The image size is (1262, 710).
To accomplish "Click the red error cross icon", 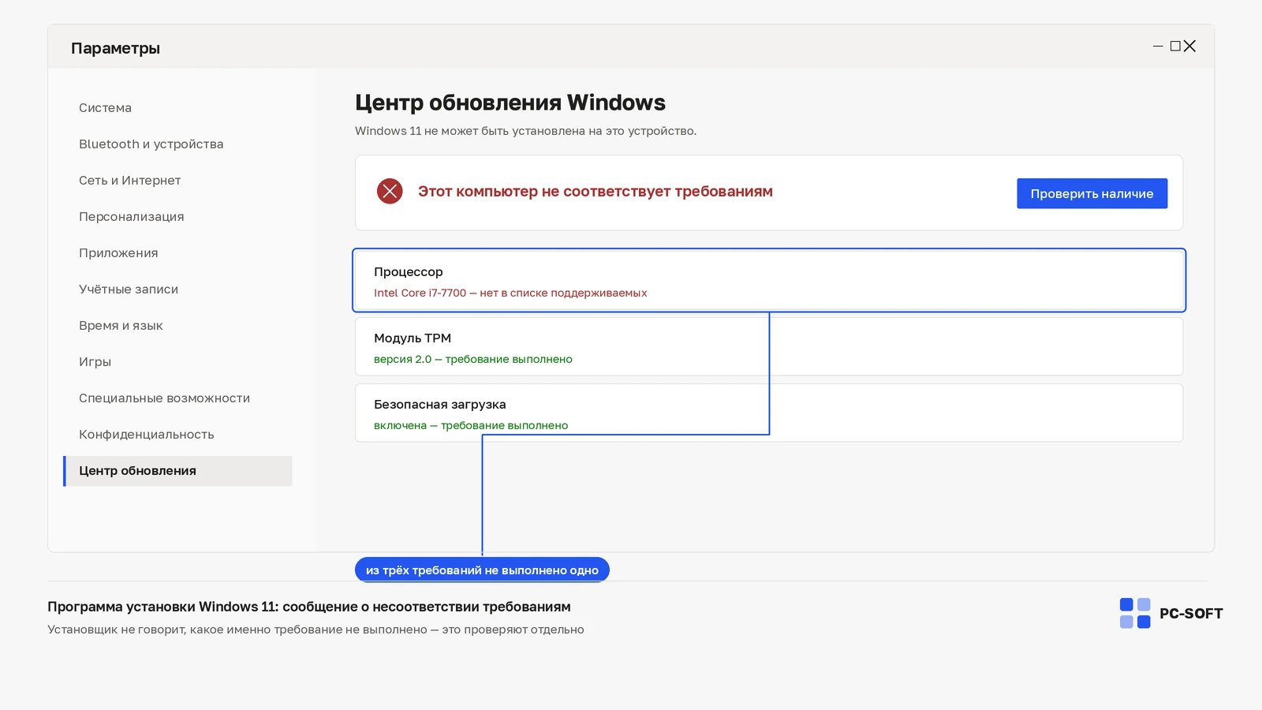I will 390,191.
